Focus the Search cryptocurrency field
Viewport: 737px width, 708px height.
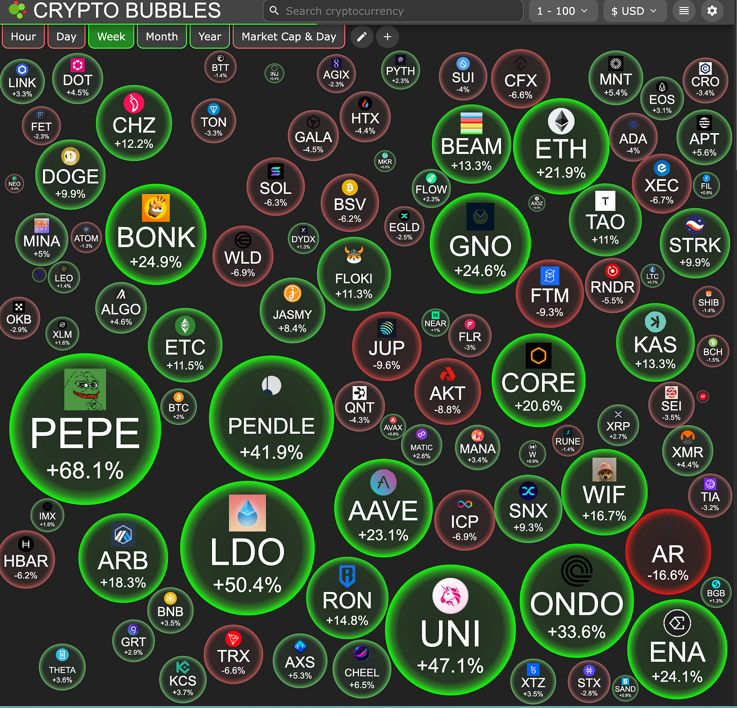point(393,11)
